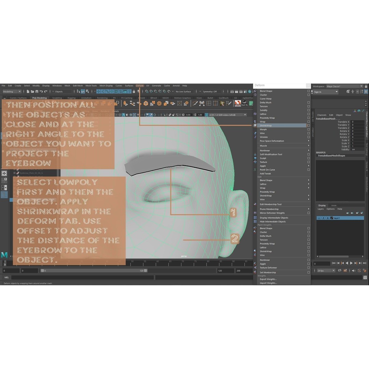Open ACES 1.0 SDR-video view transform dropdown

pyautogui.click(x=228, y=115)
